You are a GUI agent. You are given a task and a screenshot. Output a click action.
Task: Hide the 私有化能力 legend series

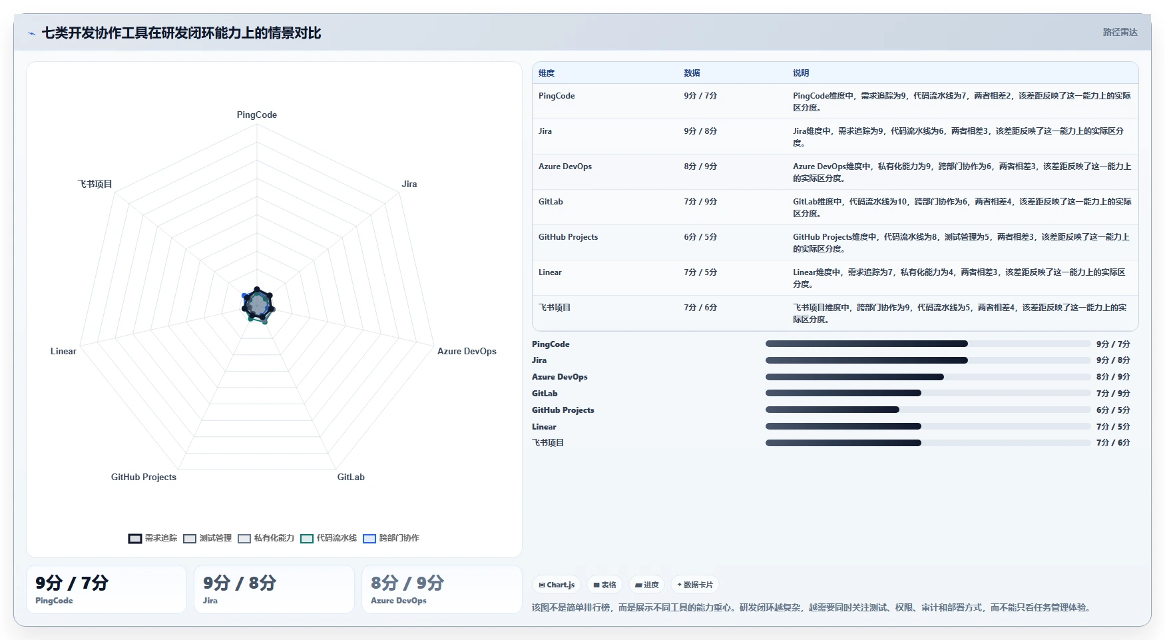click(x=266, y=538)
